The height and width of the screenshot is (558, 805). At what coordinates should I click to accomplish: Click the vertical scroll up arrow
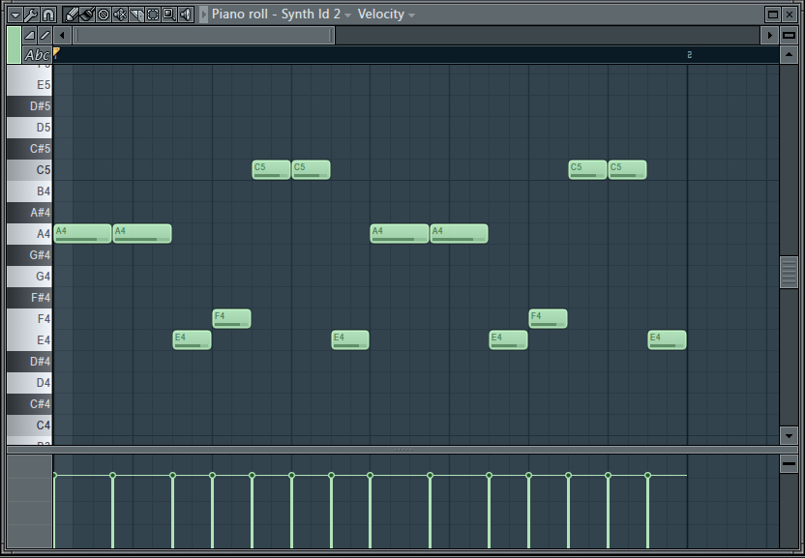[x=790, y=54]
